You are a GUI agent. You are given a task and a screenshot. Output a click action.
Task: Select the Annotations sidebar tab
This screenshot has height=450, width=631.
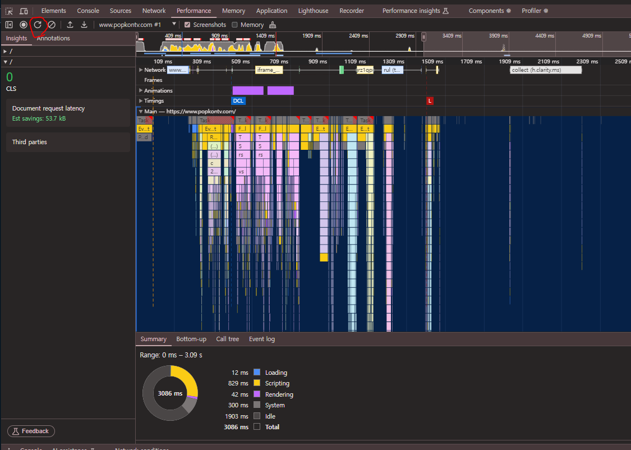pos(53,38)
